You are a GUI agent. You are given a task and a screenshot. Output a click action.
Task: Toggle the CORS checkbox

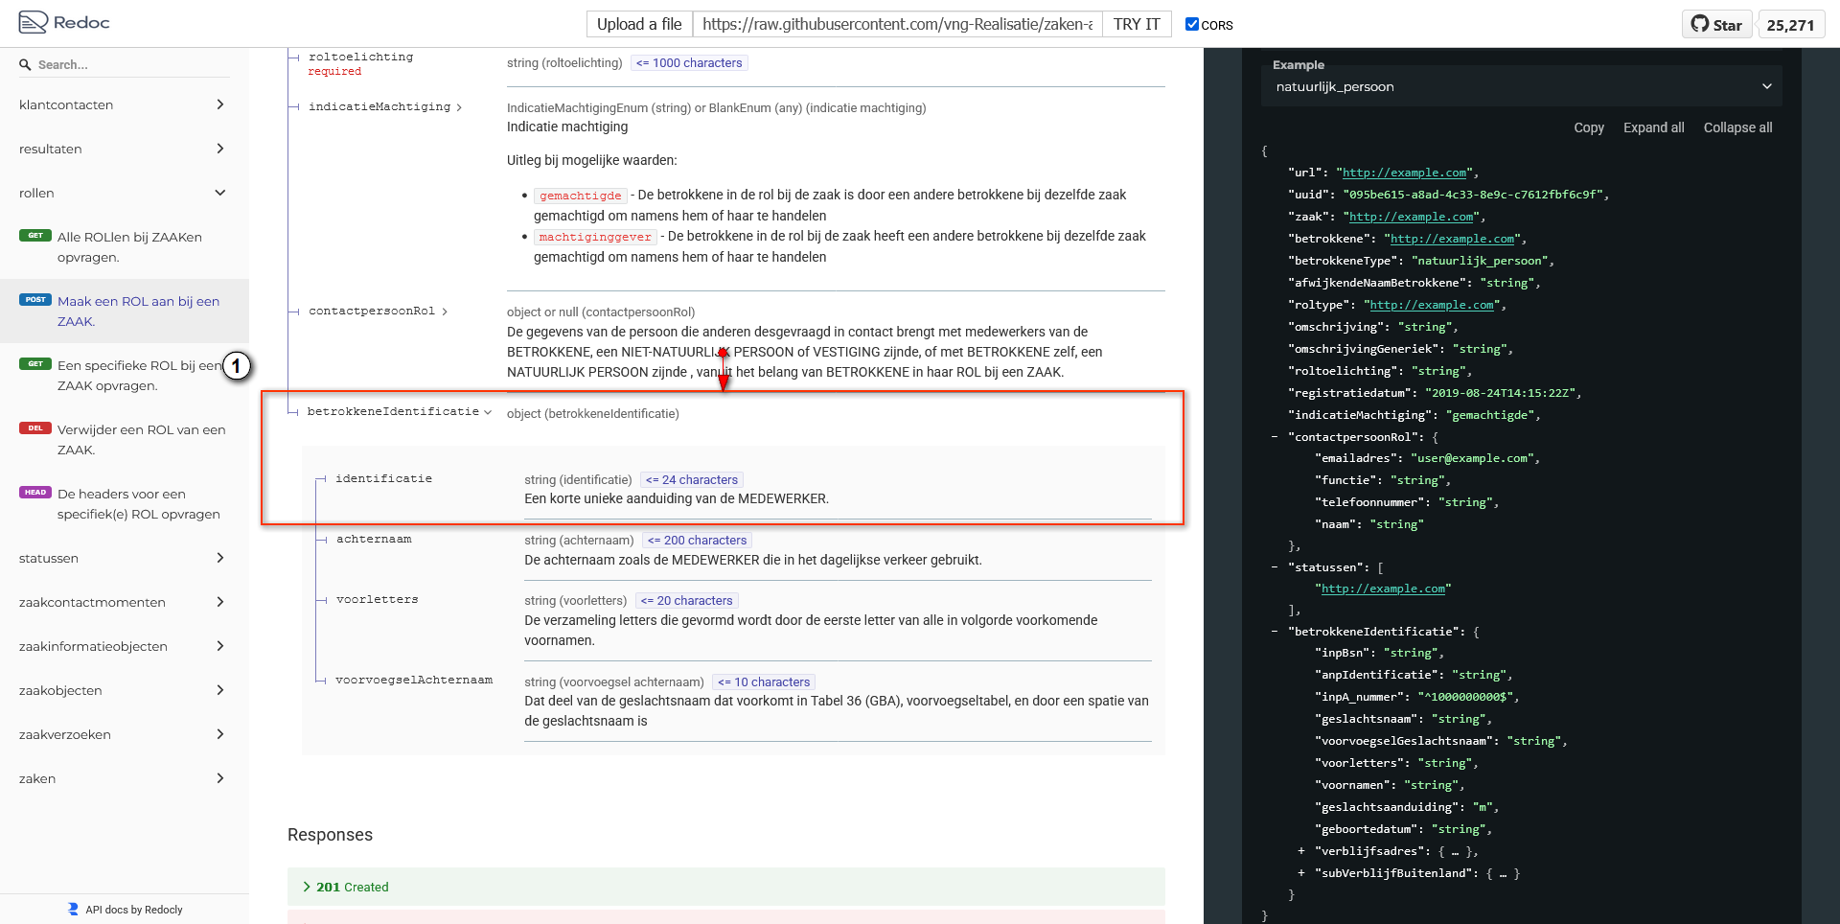(1192, 24)
